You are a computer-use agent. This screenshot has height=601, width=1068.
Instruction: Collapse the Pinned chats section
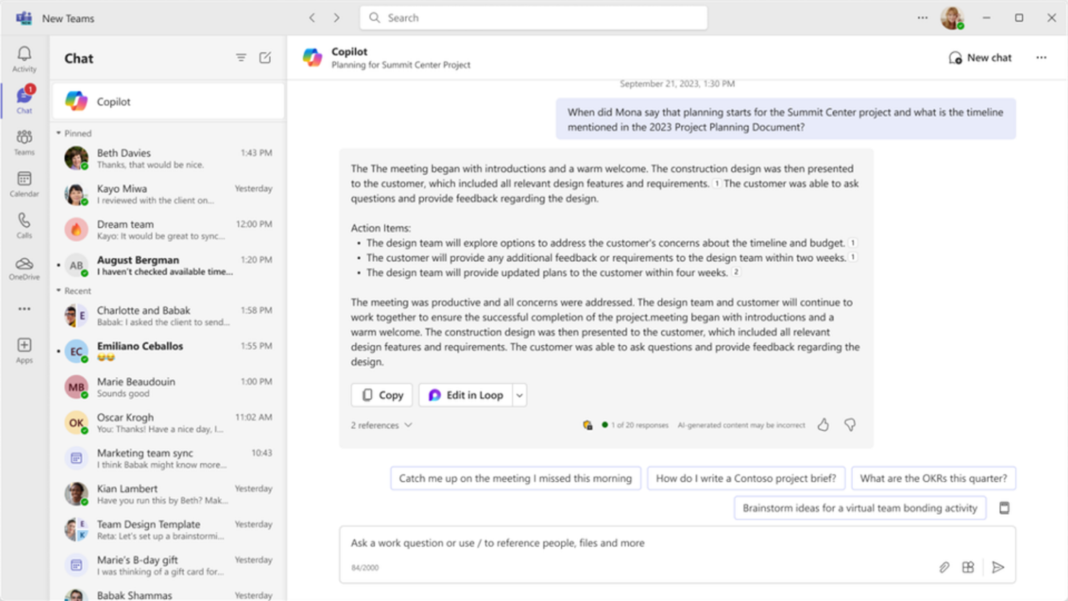[x=59, y=133]
